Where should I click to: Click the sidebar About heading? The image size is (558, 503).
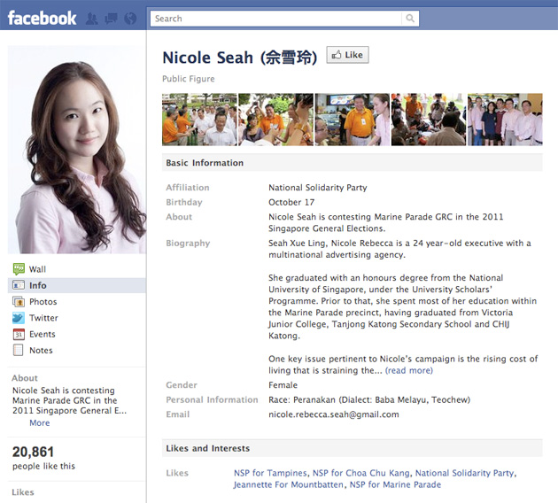click(x=25, y=378)
